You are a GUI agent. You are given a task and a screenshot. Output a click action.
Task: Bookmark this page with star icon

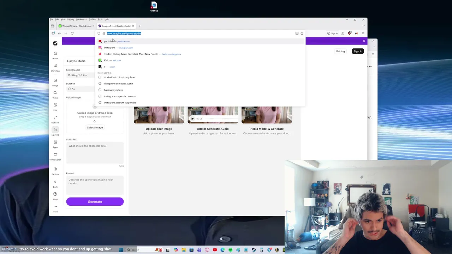click(x=302, y=34)
